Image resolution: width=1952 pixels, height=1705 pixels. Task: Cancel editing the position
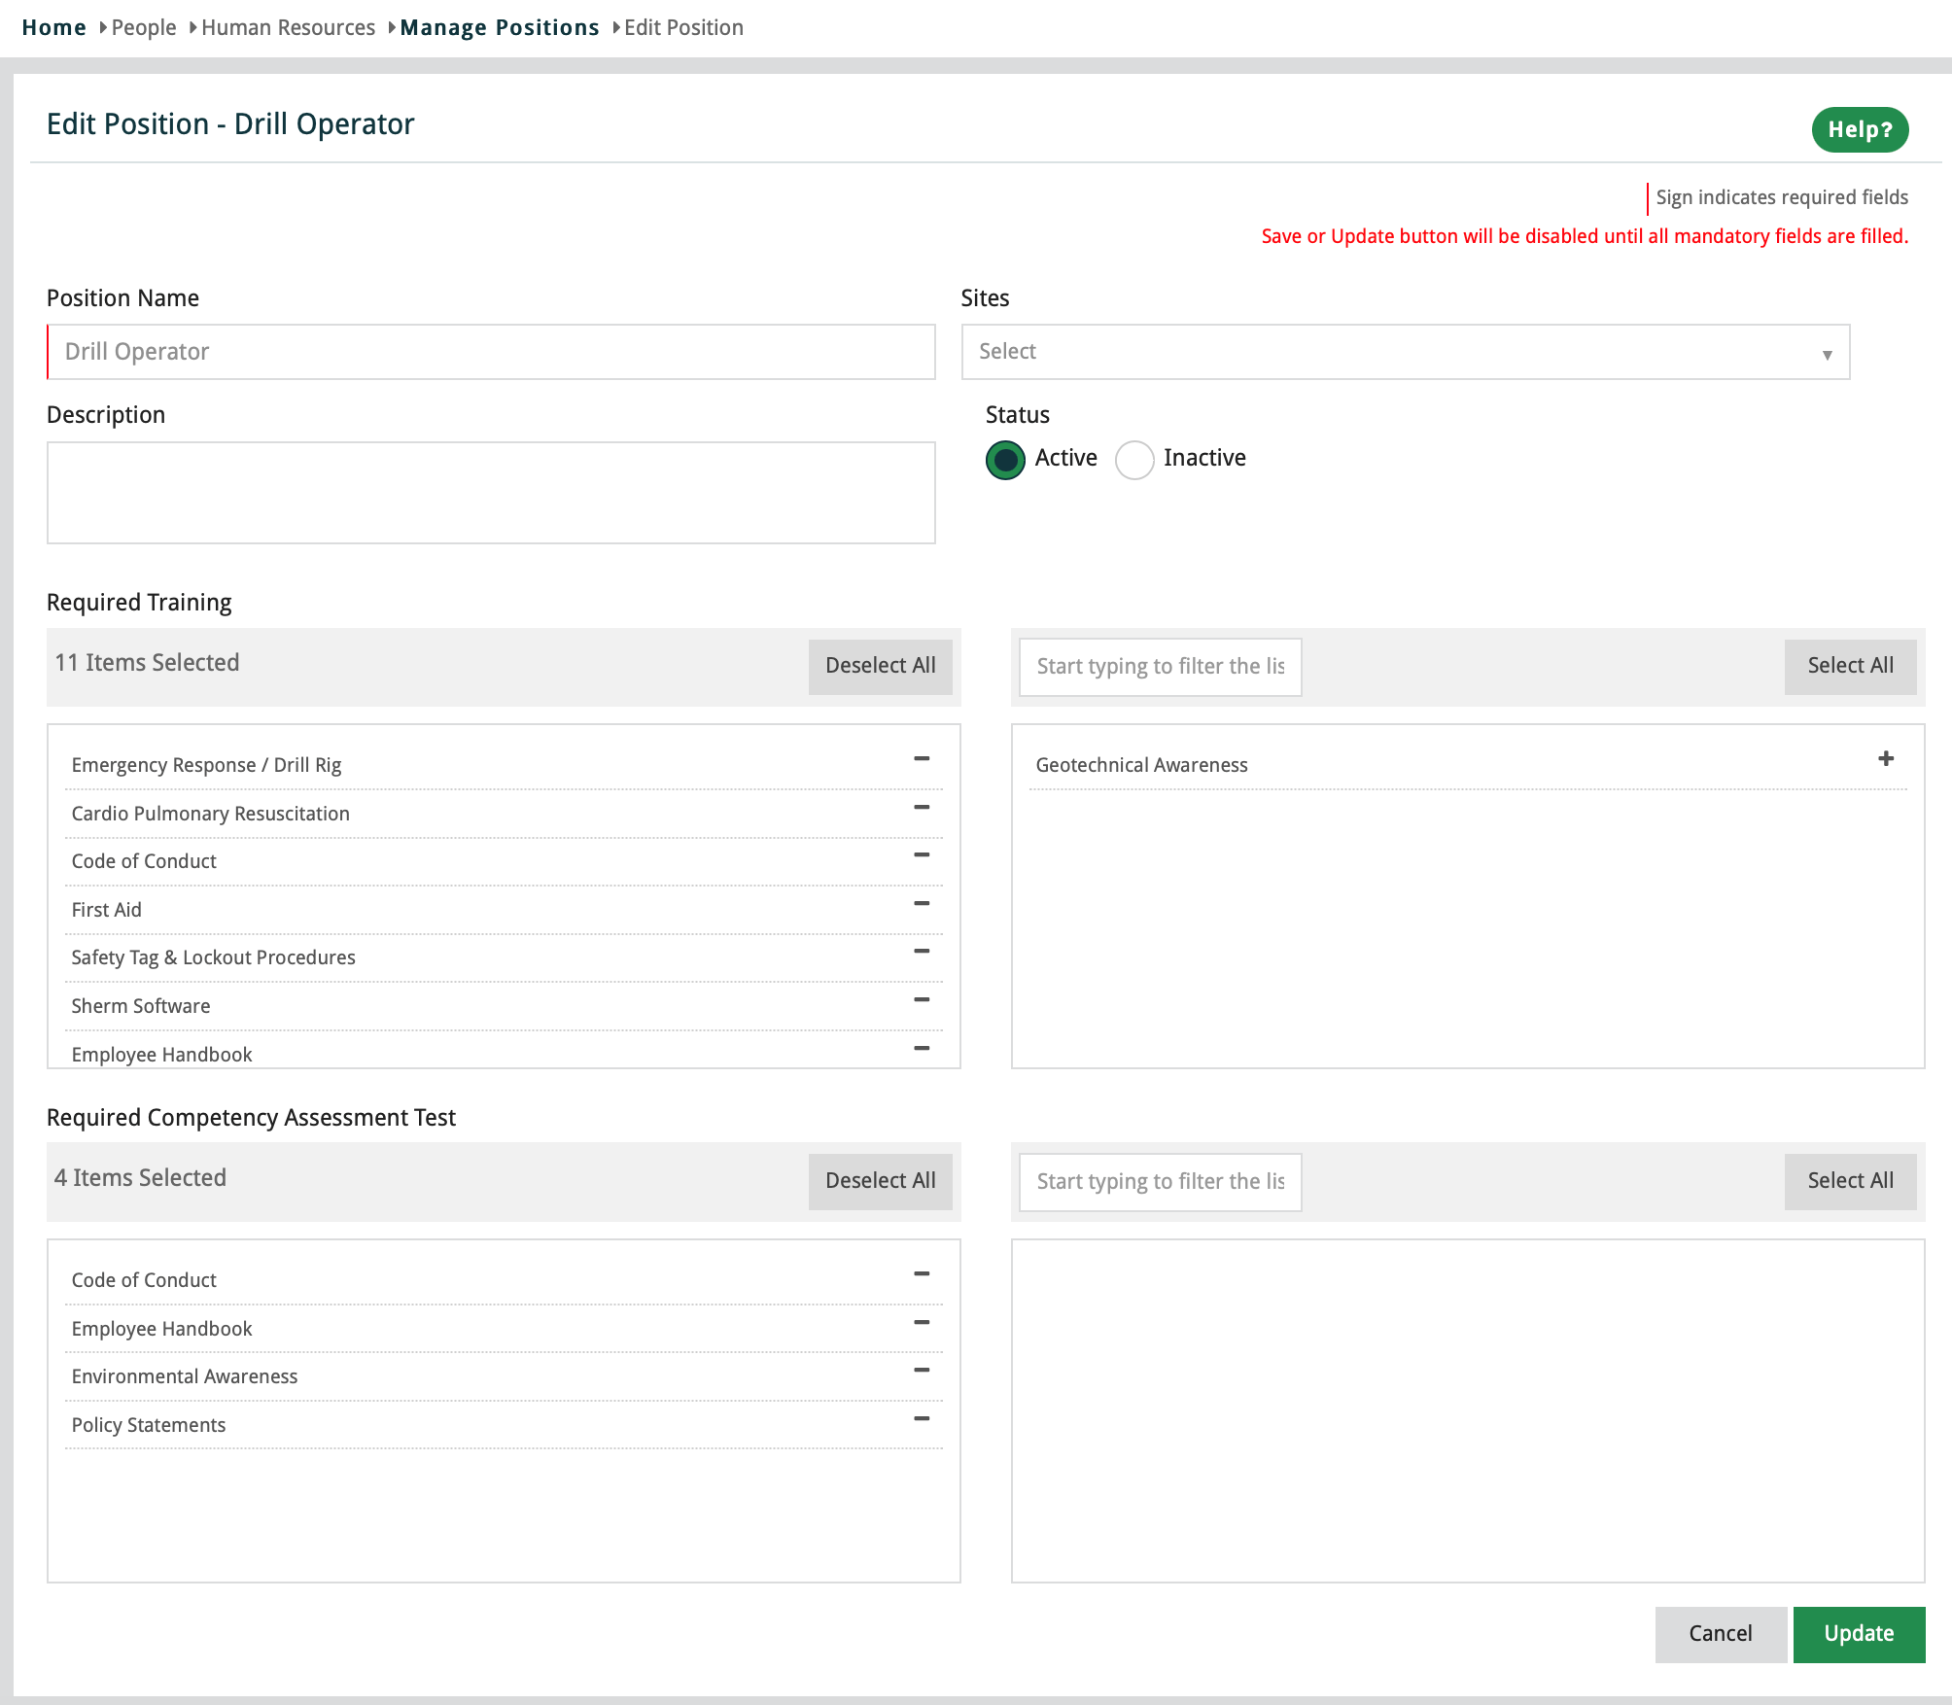click(1720, 1634)
